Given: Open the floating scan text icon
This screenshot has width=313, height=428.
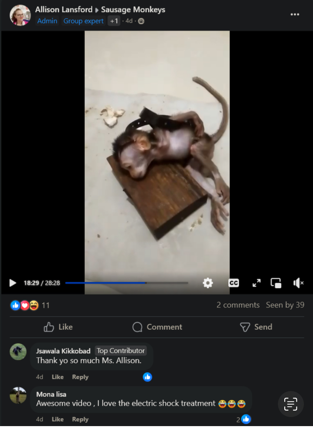Looking at the screenshot, I should click(x=291, y=404).
